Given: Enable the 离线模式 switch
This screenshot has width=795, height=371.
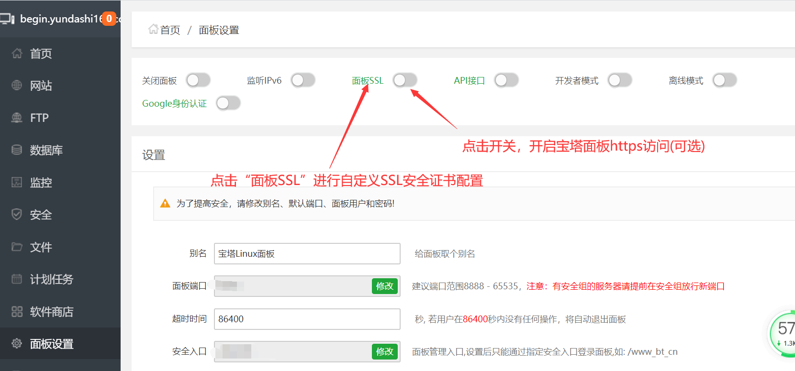Looking at the screenshot, I should click(725, 80).
